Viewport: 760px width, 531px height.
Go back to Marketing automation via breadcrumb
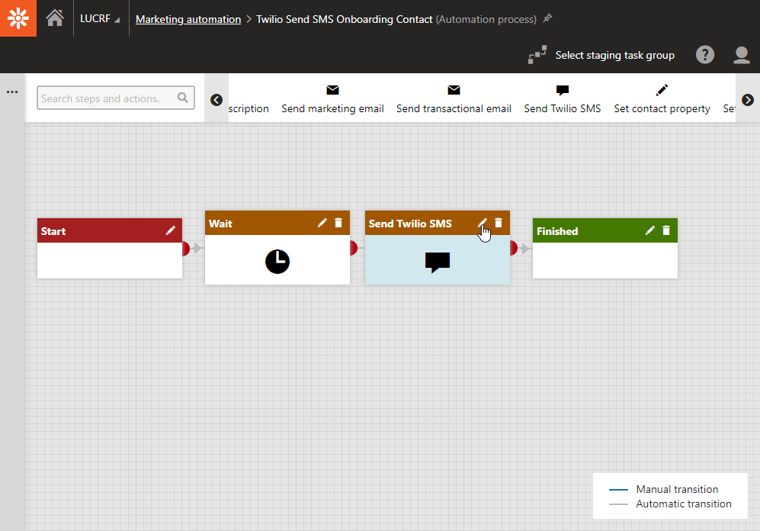click(x=188, y=19)
